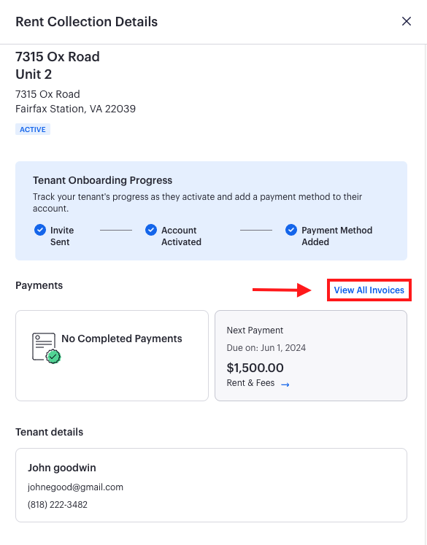
Task: Click the phone number (818) 222-3482
Action: click(58, 504)
